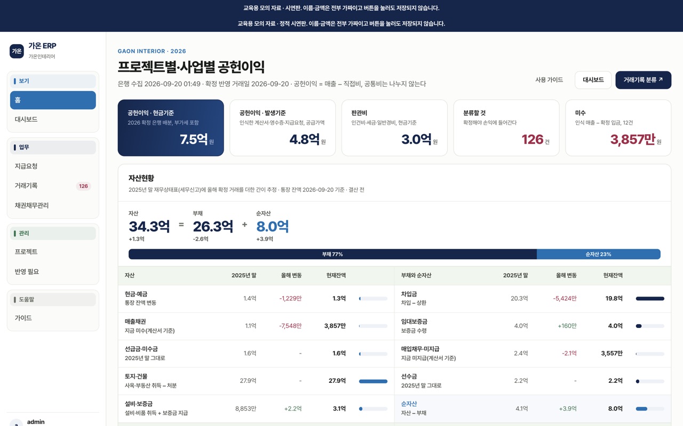Click the 34.3억 자산 total

[x=149, y=226]
